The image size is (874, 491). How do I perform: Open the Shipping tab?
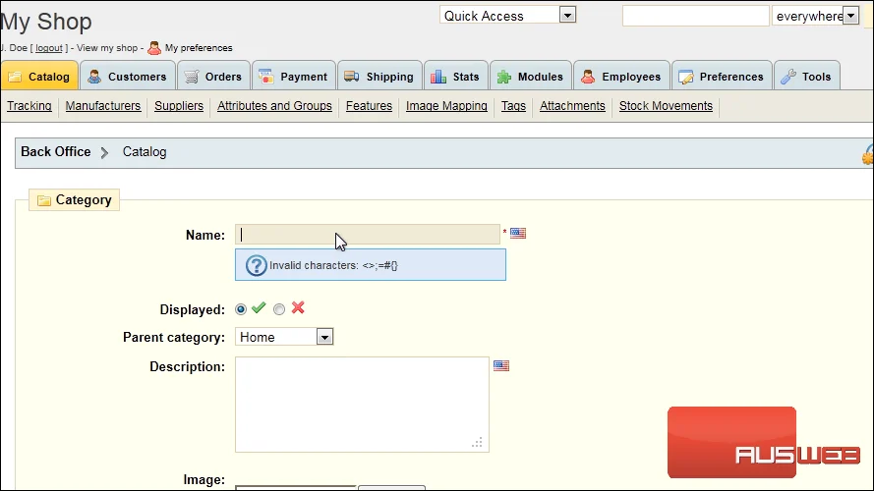pos(379,76)
